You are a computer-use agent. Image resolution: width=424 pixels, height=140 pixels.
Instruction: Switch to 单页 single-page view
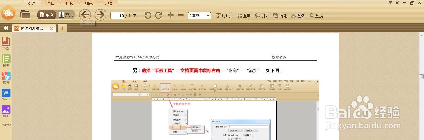[47, 15]
